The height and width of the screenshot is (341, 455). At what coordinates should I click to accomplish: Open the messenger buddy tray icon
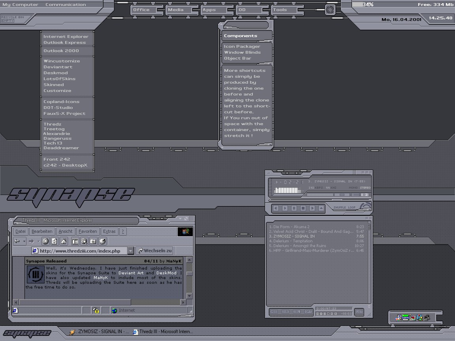click(419, 318)
